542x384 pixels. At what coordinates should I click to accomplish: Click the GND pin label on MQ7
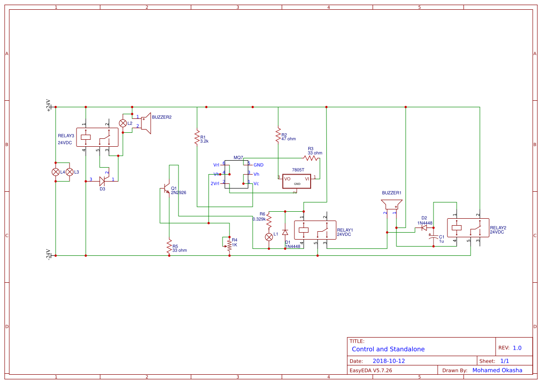click(258, 164)
